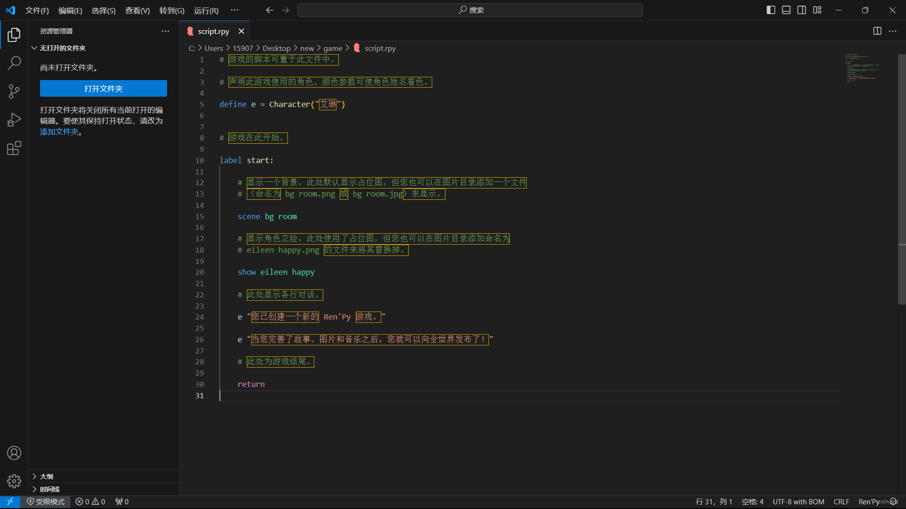Viewport: 906px width, 509px height.
Task: Toggle the primary side bar visibility
Action: [x=771, y=10]
